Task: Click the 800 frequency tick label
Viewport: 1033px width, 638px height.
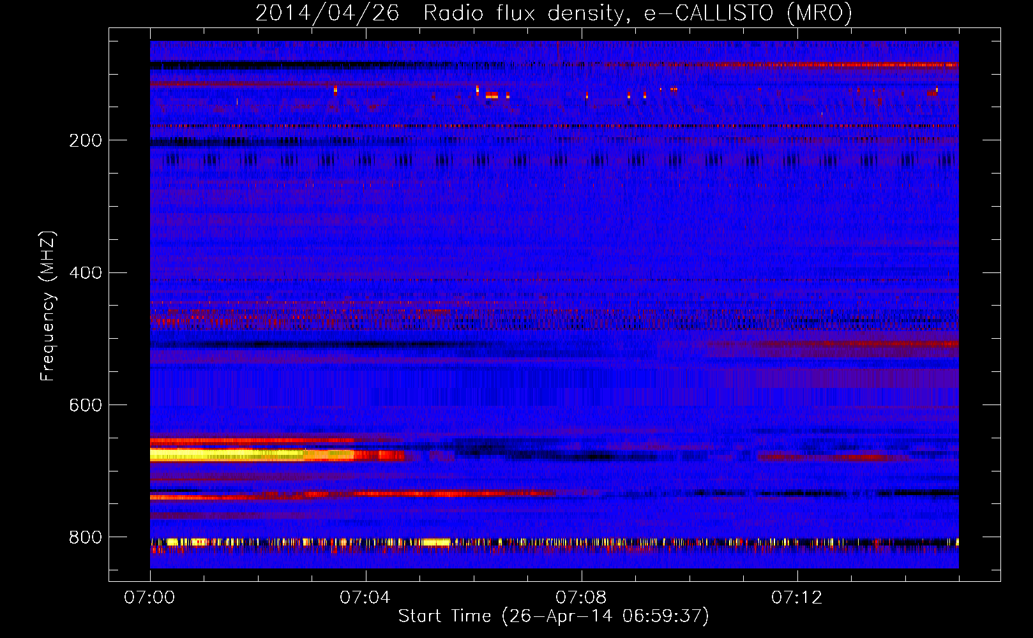Action: point(86,537)
